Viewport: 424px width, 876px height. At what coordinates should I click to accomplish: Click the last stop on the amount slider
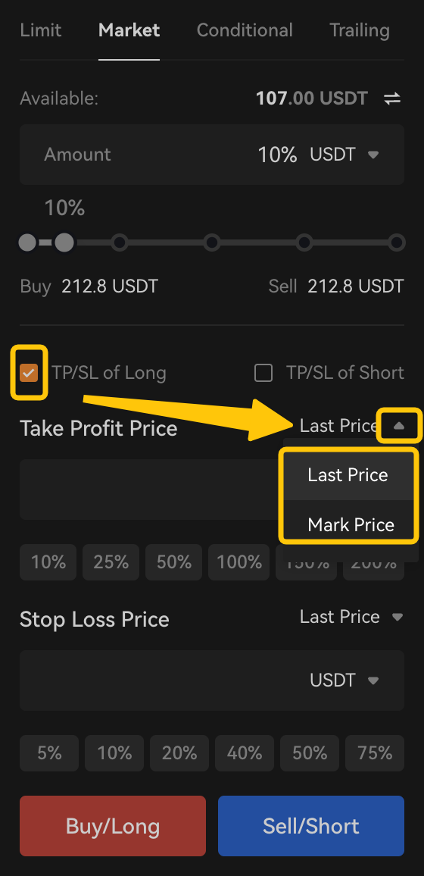[x=397, y=243]
